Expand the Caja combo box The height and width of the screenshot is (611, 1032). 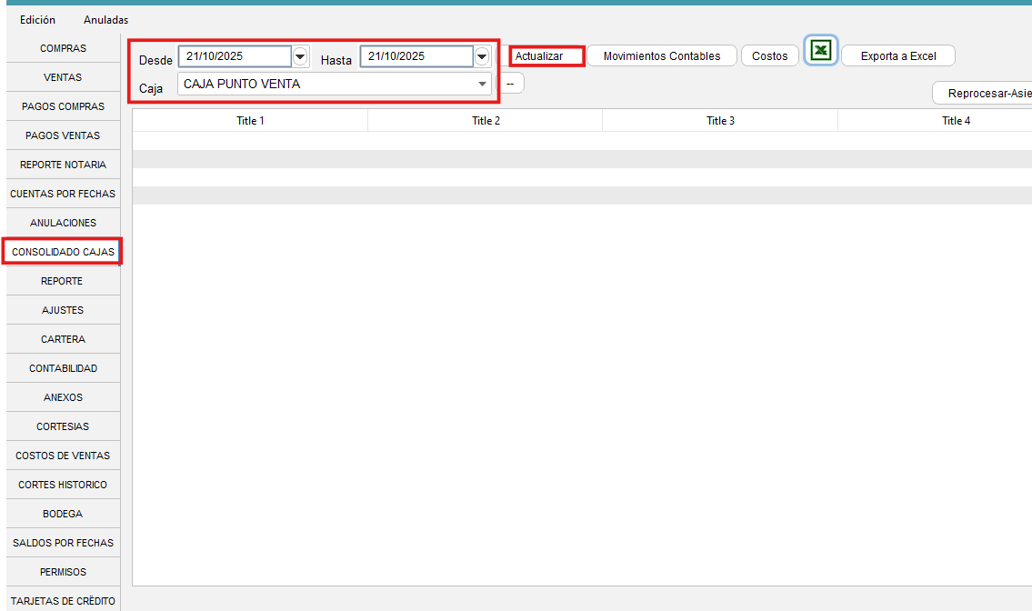[482, 85]
